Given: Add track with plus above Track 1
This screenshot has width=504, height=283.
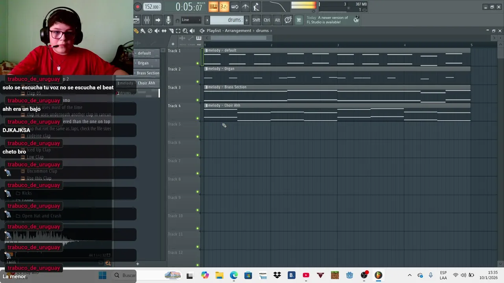Looking at the screenshot, I should click(x=173, y=44).
